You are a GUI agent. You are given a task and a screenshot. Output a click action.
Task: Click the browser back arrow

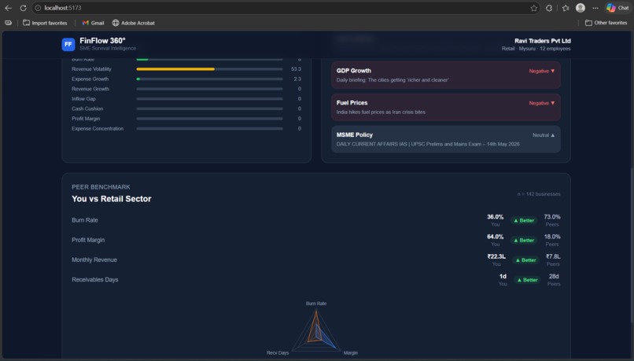8,8
